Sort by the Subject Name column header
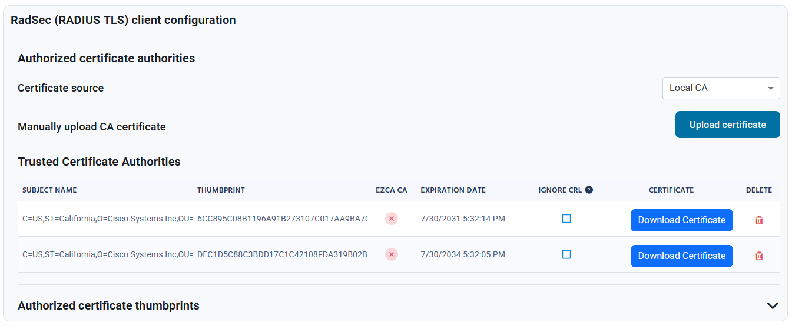 click(x=49, y=190)
